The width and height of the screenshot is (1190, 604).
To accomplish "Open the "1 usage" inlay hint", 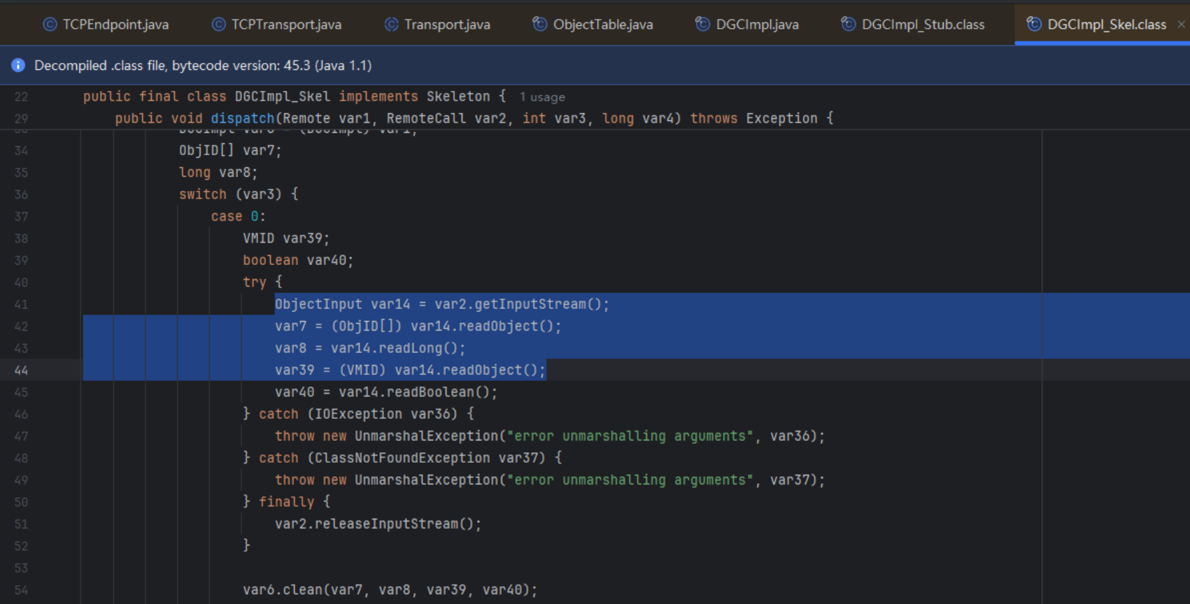I will (542, 97).
